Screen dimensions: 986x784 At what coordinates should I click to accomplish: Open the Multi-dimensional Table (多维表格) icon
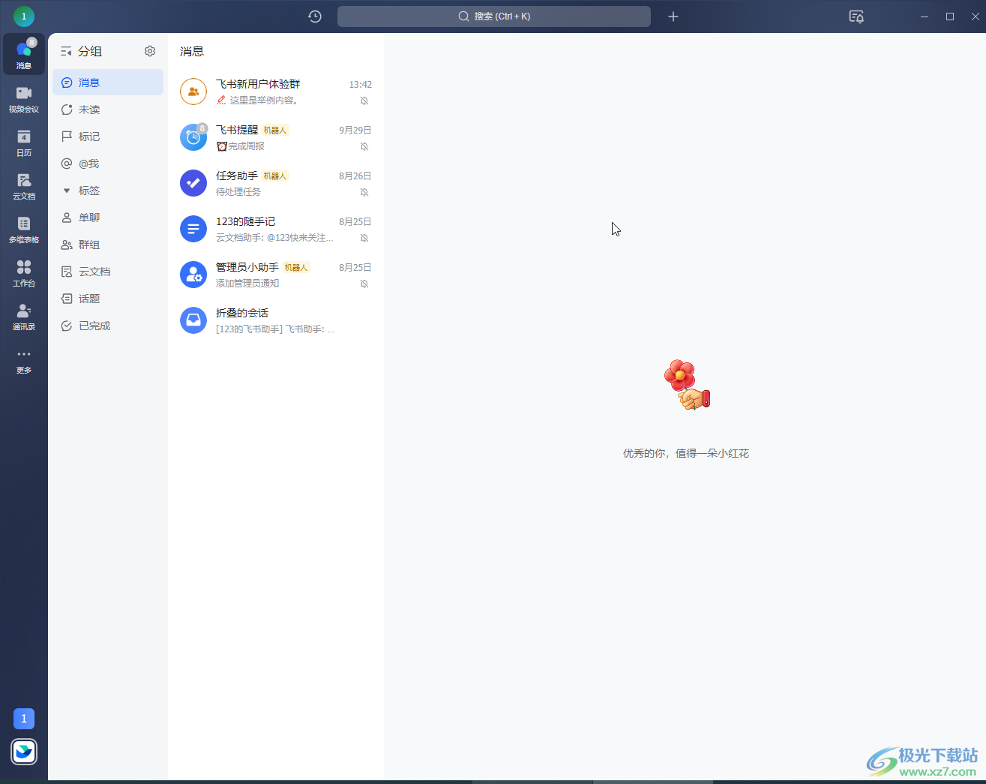24,230
